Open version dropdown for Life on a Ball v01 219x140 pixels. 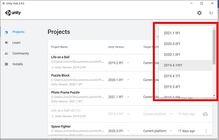pyautogui.click(x=128, y=114)
